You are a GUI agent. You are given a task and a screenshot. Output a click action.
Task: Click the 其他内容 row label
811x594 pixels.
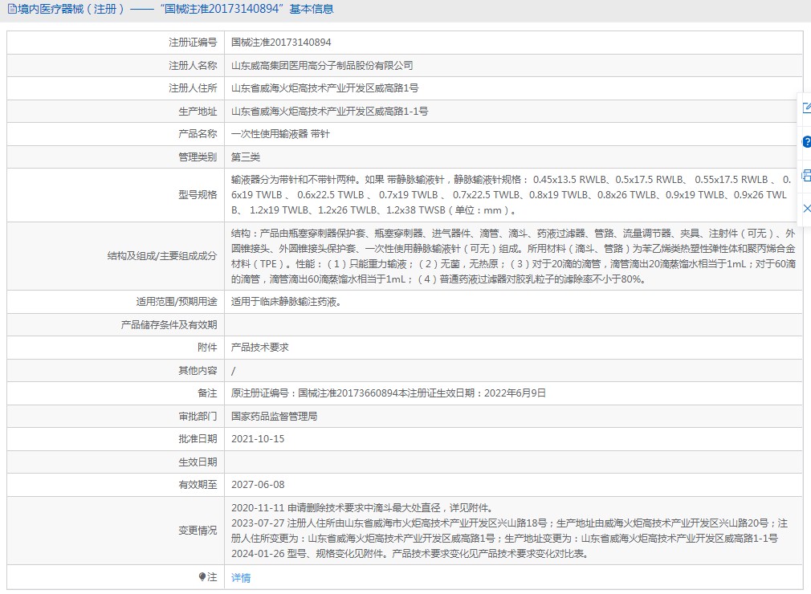[x=198, y=371]
